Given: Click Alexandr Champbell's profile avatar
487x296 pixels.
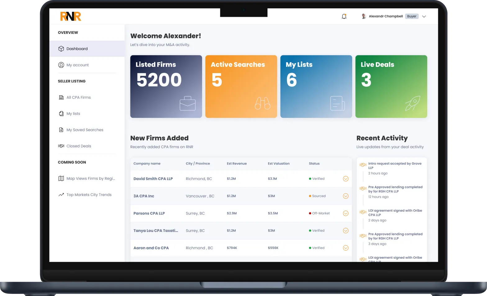Looking at the screenshot, I should (x=364, y=16).
